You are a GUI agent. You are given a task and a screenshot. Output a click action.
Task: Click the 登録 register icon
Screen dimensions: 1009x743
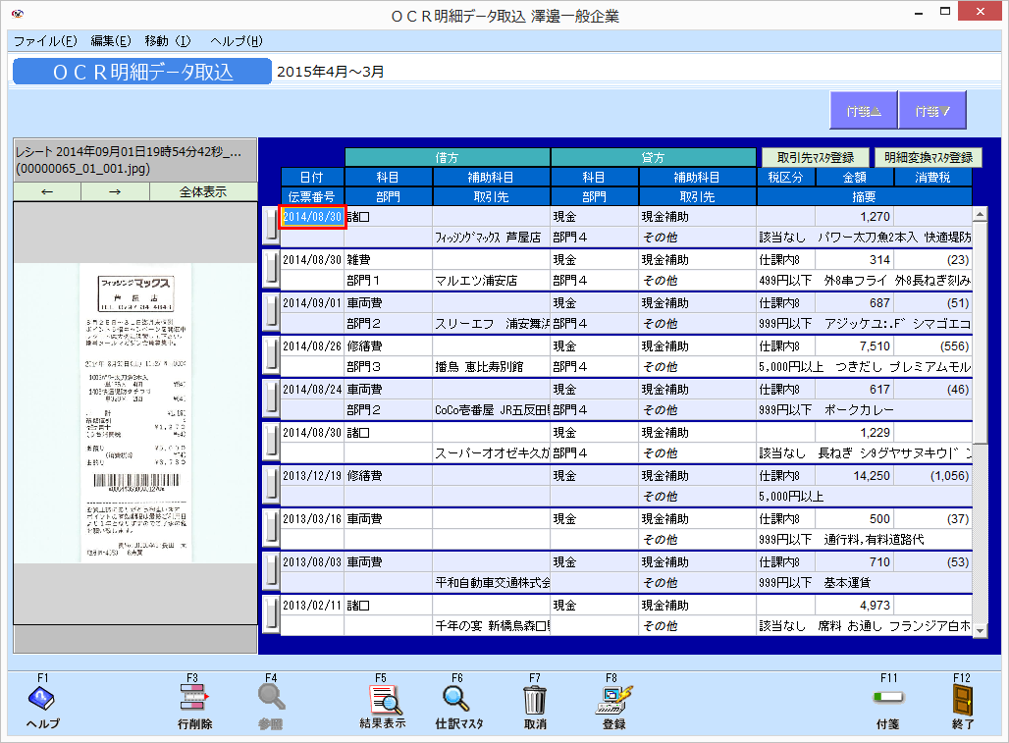[613, 702]
